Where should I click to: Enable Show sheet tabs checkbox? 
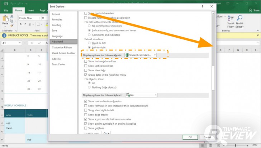pyautogui.click(x=86, y=70)
